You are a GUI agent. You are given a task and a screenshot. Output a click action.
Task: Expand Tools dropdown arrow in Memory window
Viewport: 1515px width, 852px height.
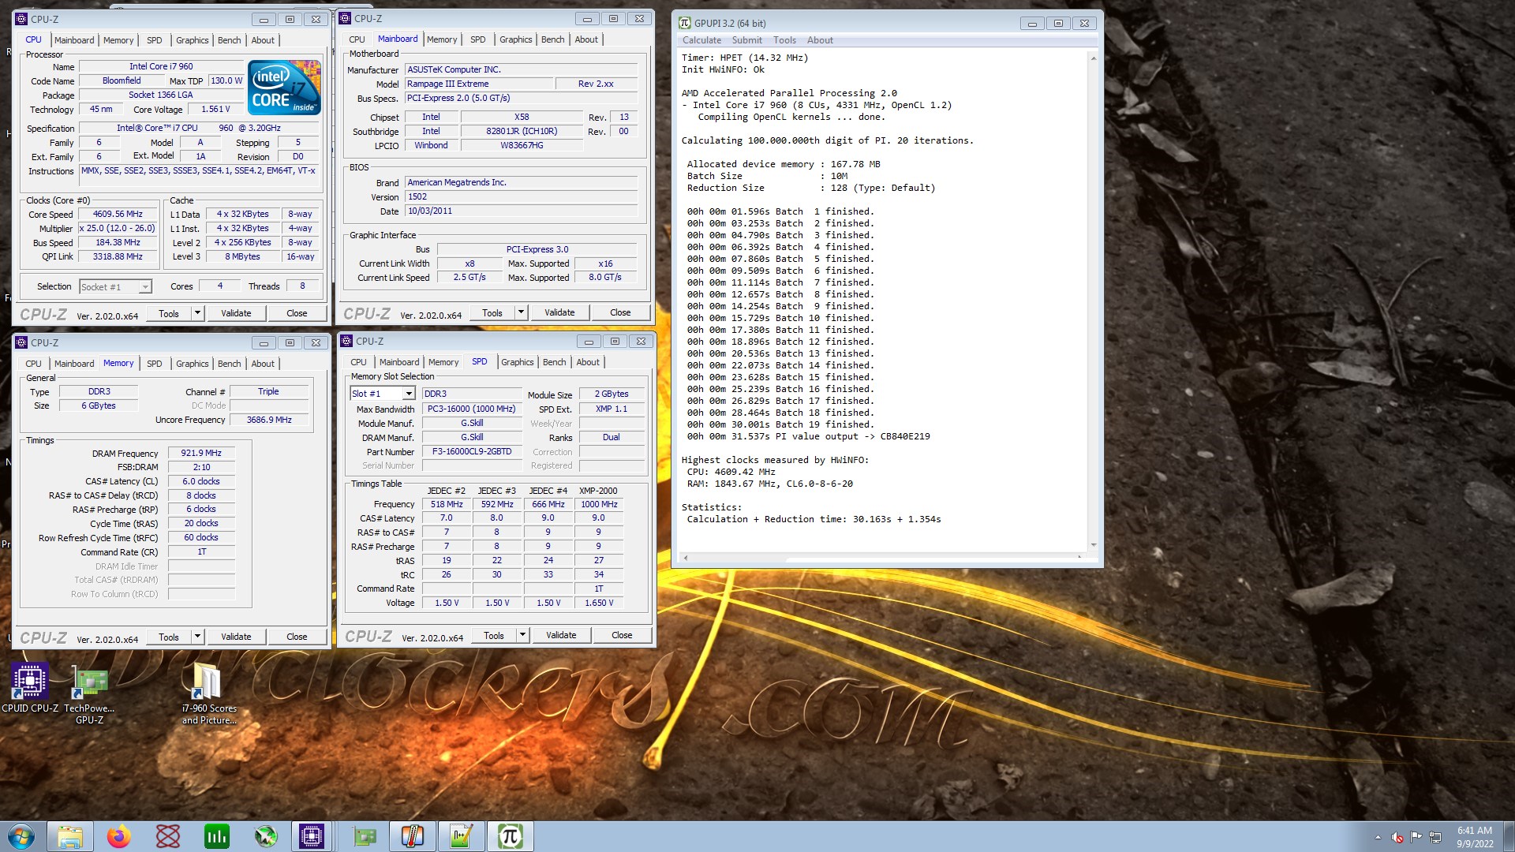click(197, 637)
